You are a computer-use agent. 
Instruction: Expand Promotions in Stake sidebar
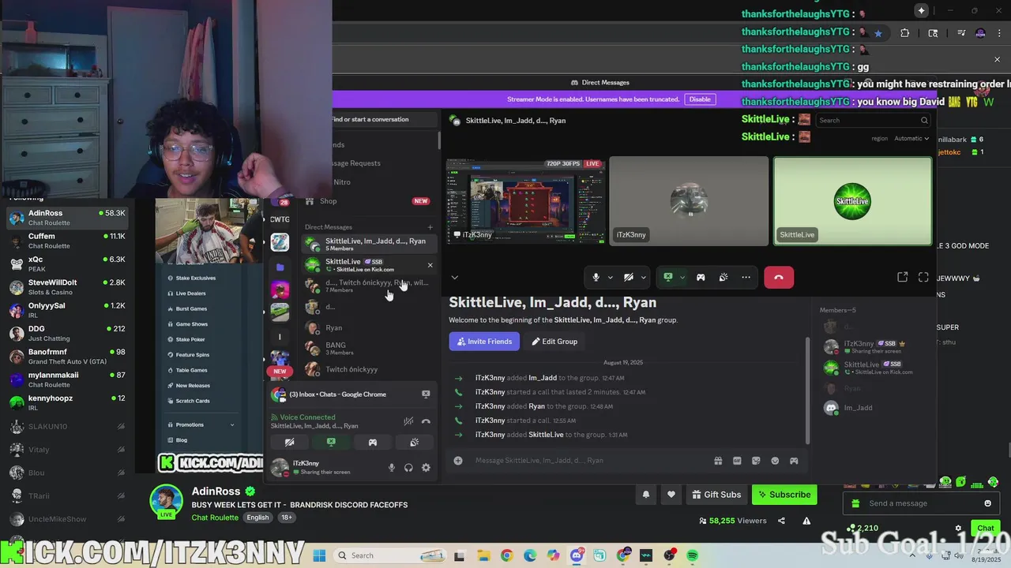click(205, 424)
